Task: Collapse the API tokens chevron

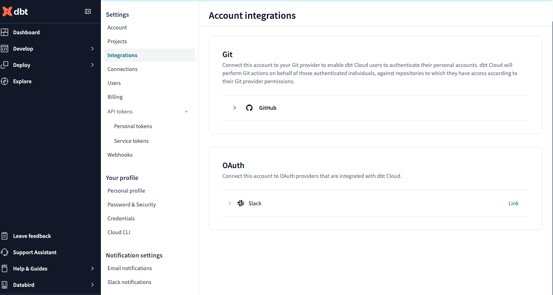Action: click(186, 111)
